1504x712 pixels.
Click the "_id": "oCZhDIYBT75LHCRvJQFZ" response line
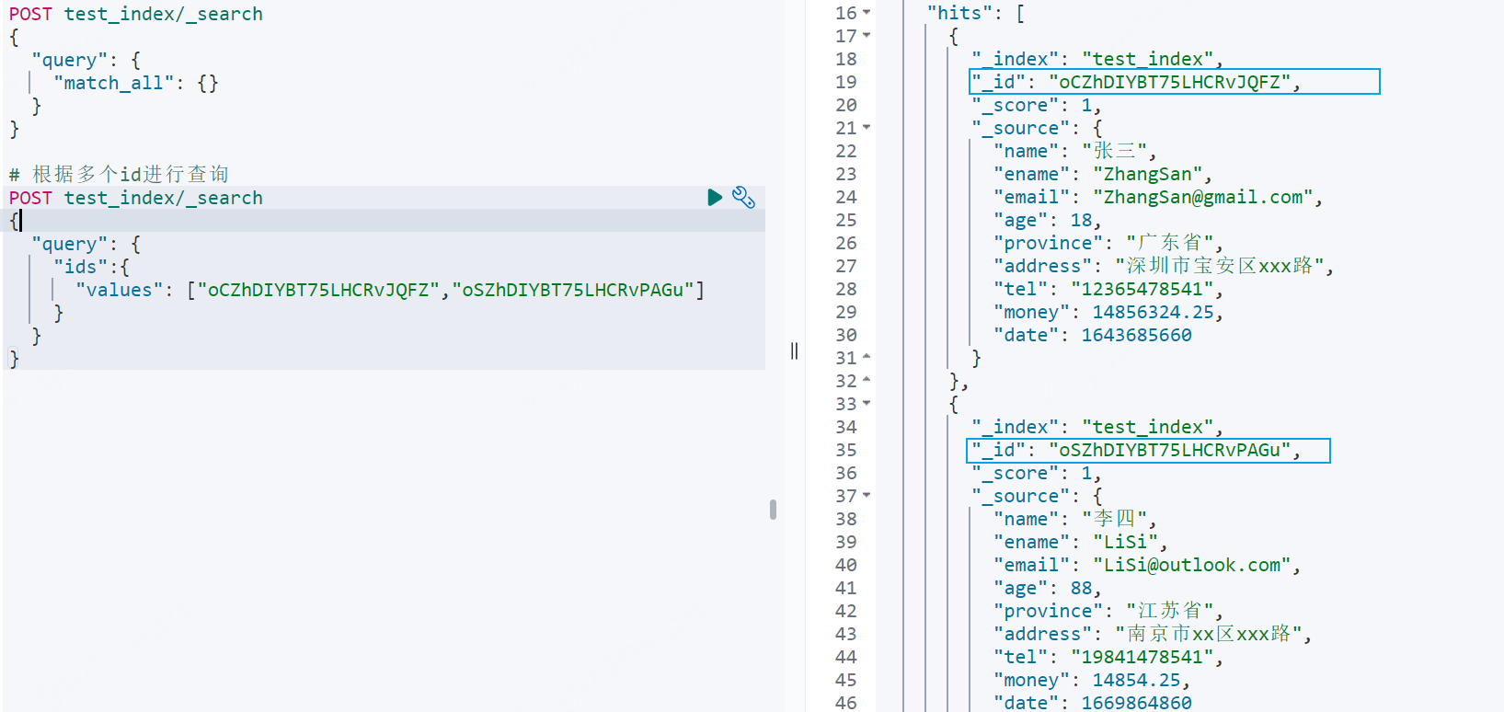[x=1136, y=82]
